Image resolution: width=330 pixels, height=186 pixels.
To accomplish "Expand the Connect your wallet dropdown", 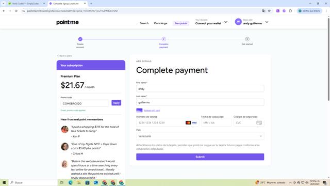I will [x=226, y=22].
